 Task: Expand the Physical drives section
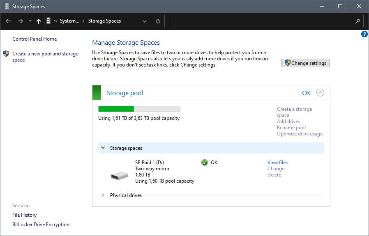tap(103, 195)
